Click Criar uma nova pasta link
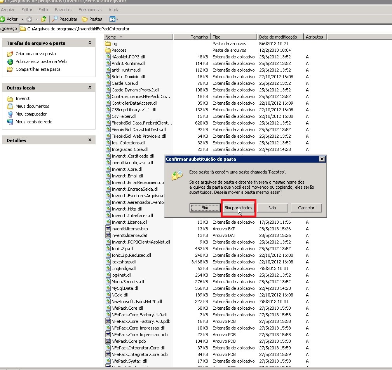 (x=35, y=54)
